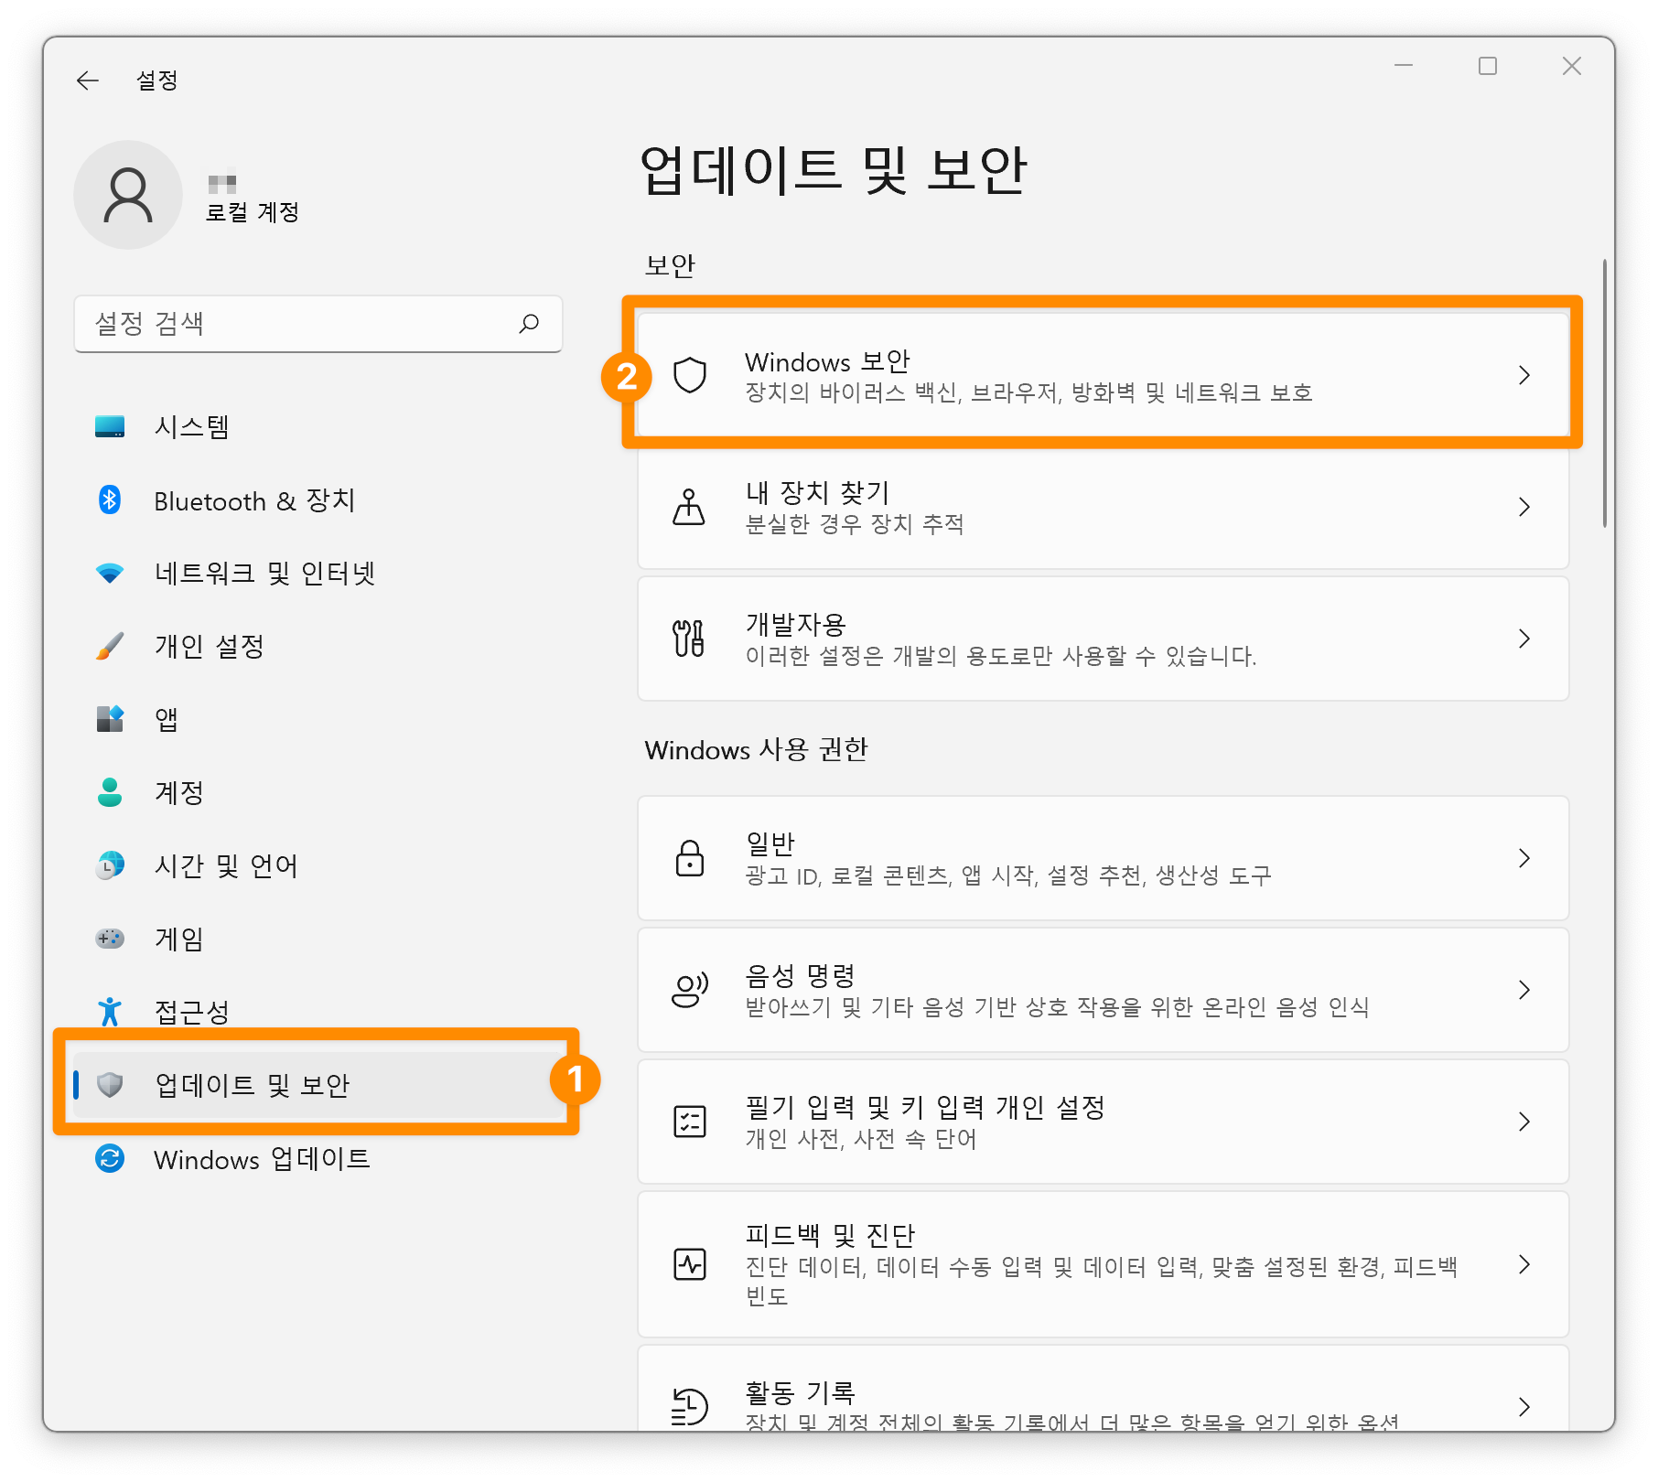
Task: Click the 접근성 accessibility icon
Action: click(110, 1012)
